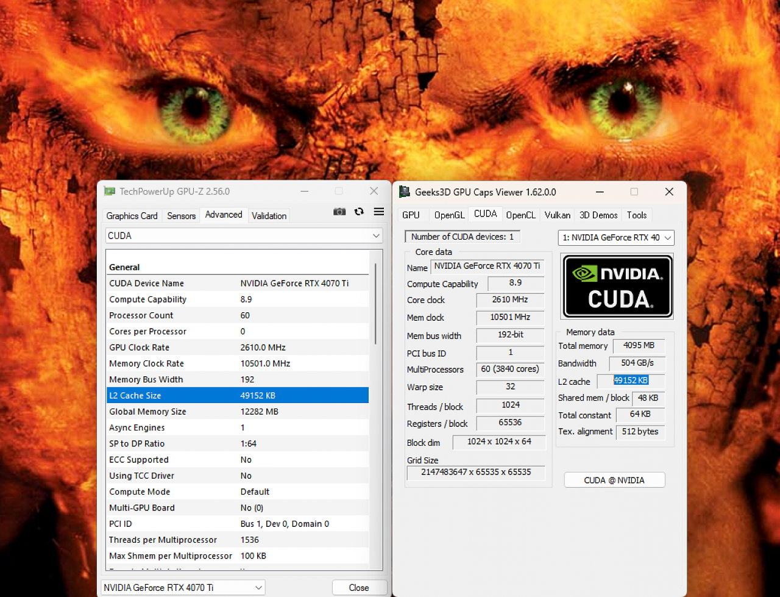Open the GPU-Z hamburger menu
The height and width of the screenshot is (597, 780).
[379, 212]
